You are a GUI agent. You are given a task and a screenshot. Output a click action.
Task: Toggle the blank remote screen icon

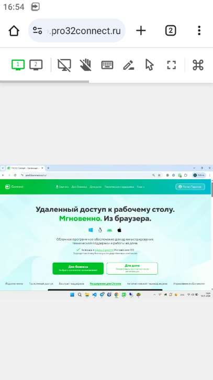click(64, 65)
